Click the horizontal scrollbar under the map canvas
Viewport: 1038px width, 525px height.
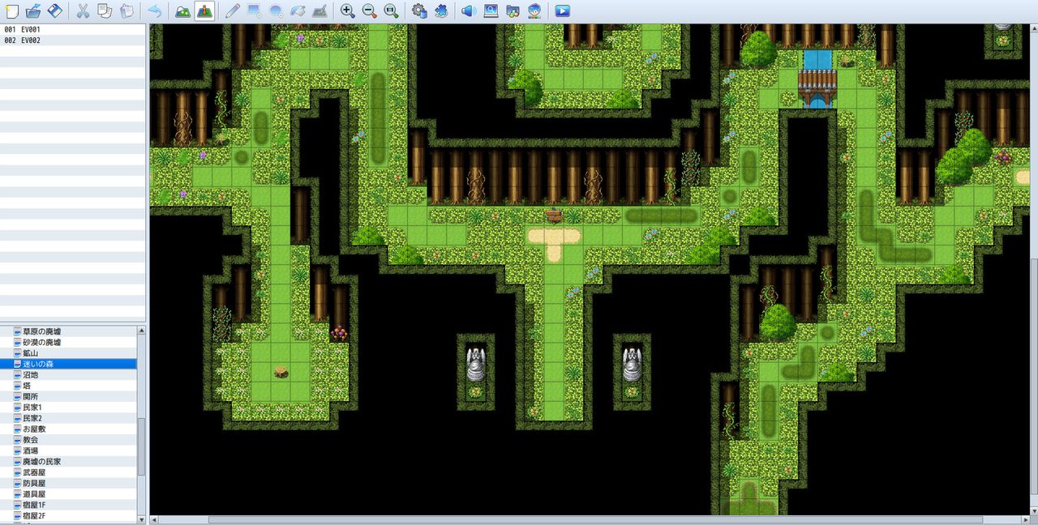click(x=595, y=519)
